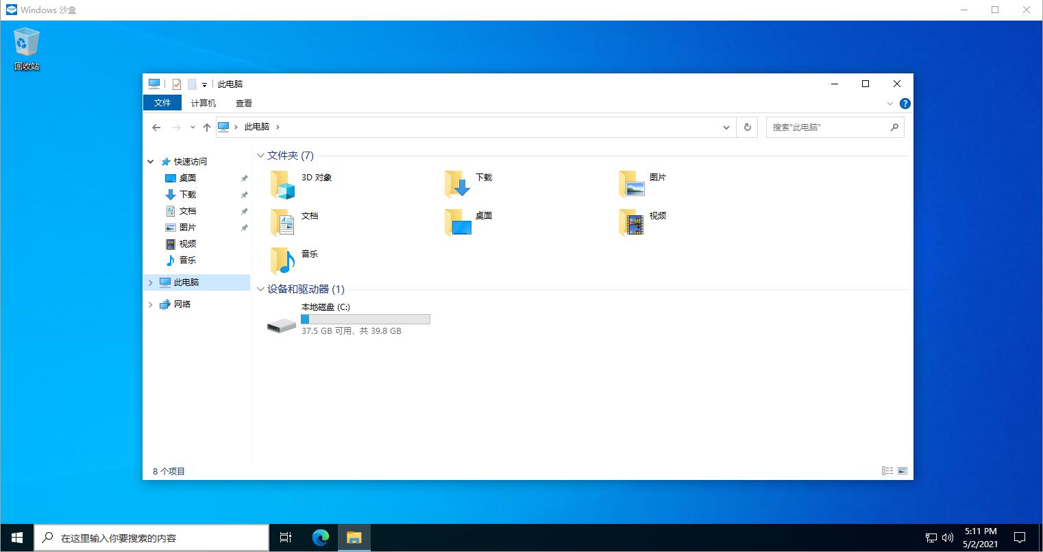Refresh the 此电脑 view

(747, 127)
